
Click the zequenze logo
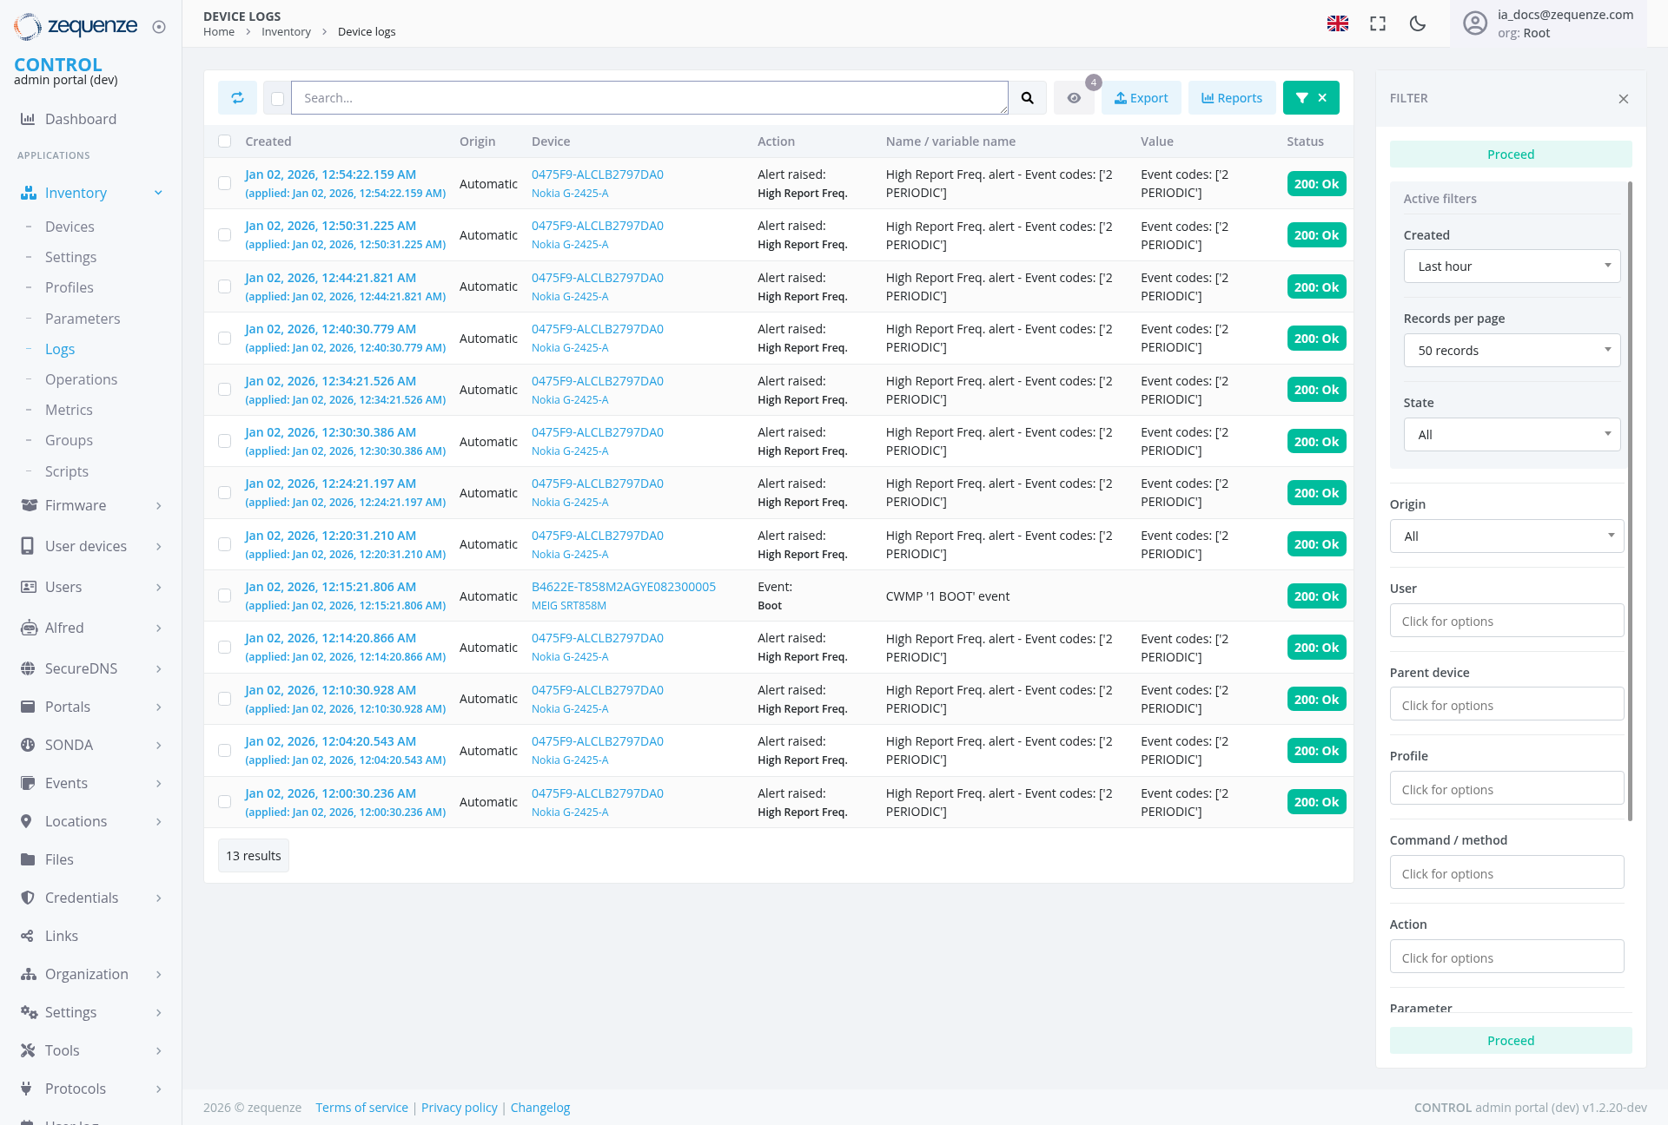(76, 26)
